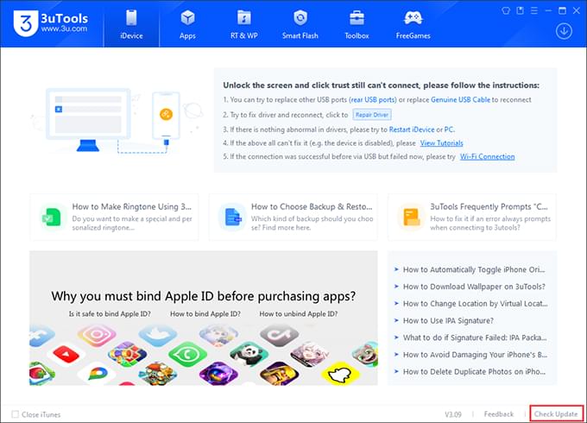This screenshot has height=423, width=587.
Task: Click the WhatsApp icon in banner
Action: [x=187, y=353]
